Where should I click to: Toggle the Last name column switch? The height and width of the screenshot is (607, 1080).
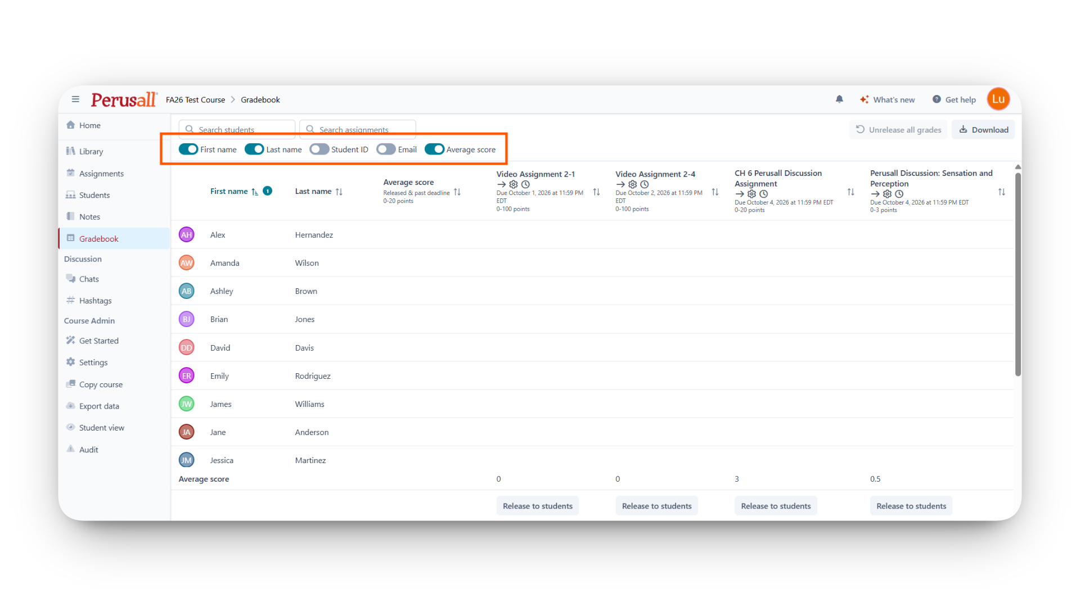click(254, 149)
